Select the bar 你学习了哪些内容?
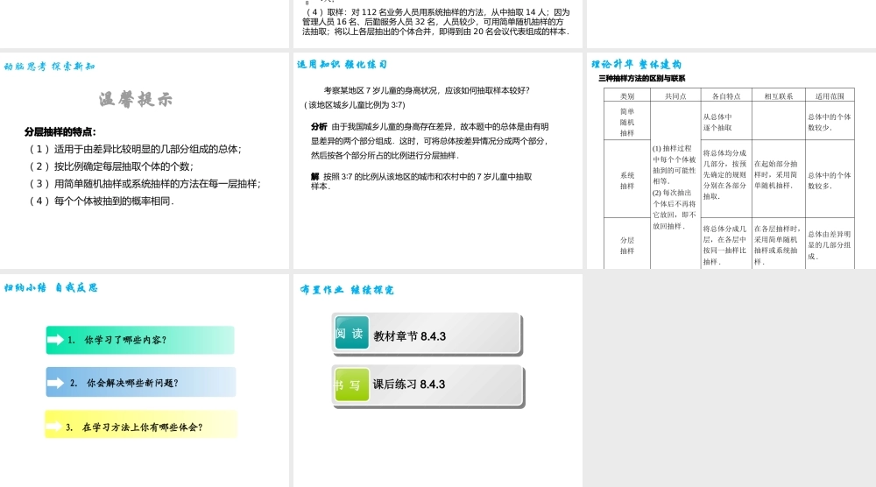The image size is (876, 487). click(x=140, y=340)
